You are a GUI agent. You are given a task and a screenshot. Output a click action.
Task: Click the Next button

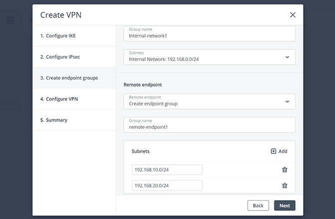pos(285,206)
